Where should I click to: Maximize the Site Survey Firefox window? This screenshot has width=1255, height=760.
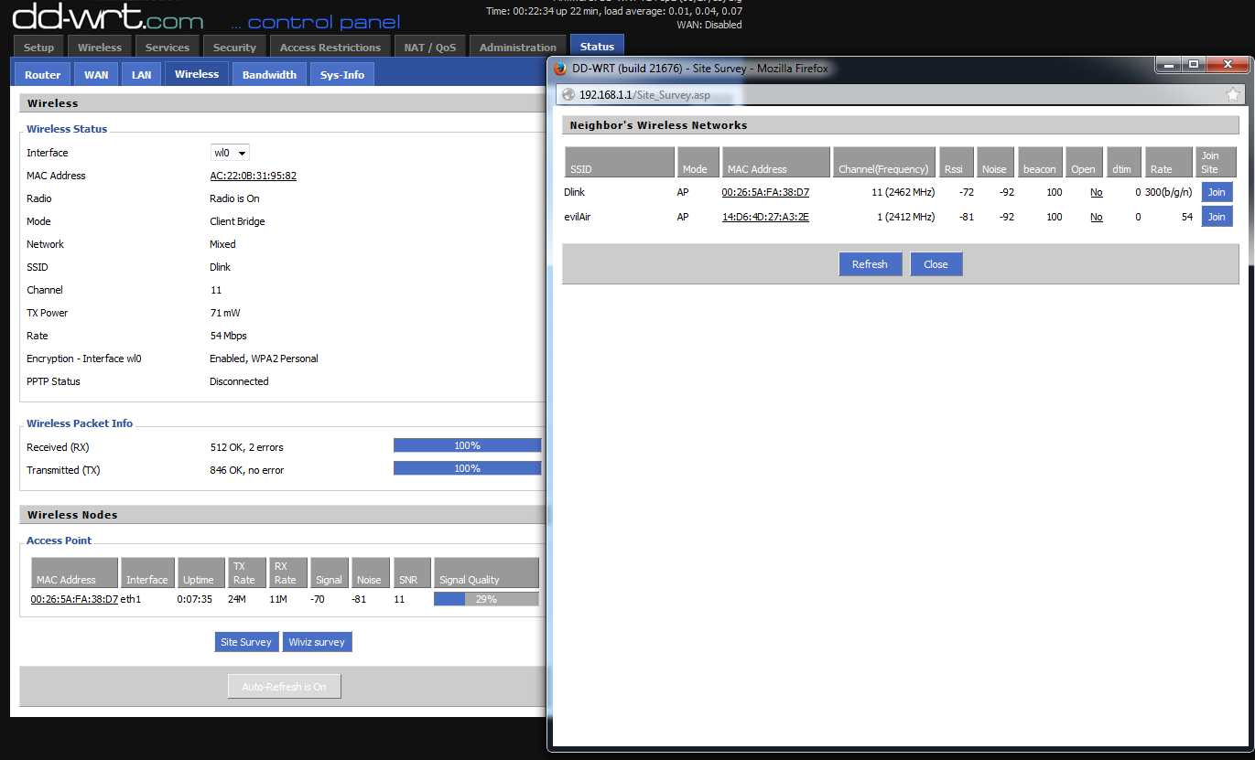pyautogui.click(x=1192, y=64)
